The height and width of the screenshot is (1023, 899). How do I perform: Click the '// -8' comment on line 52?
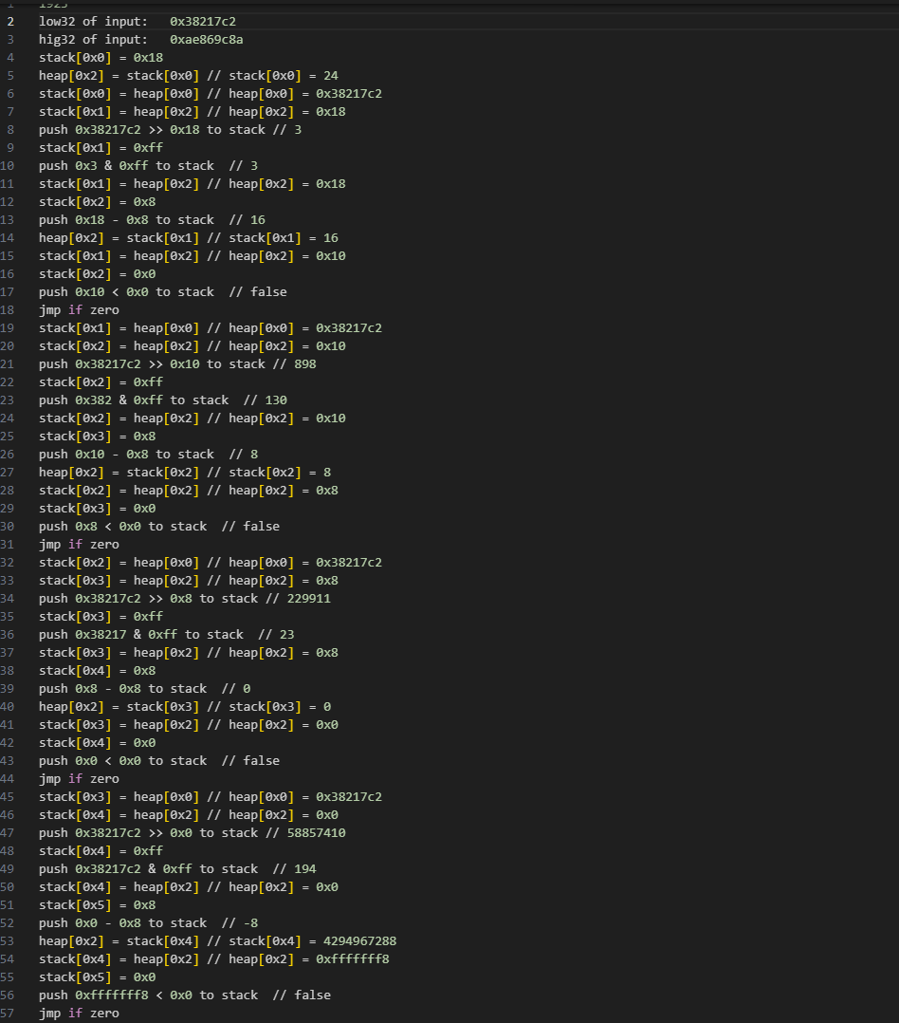point(239,923)
